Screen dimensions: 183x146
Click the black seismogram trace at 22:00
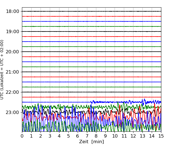(x=91, y=92)
